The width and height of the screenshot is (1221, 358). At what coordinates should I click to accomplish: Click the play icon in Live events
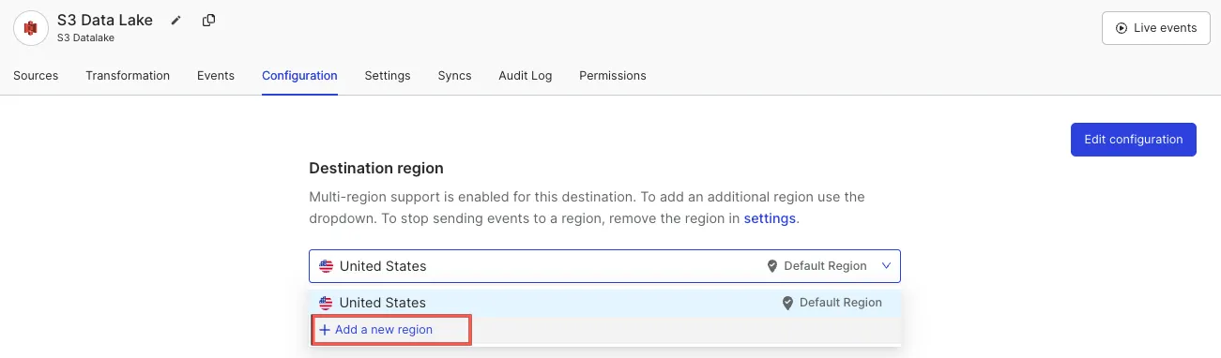(1122, 28)
